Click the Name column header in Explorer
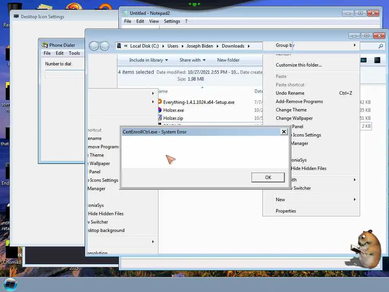The width and height of the screenshot is (389, 292). coord(163,91)
